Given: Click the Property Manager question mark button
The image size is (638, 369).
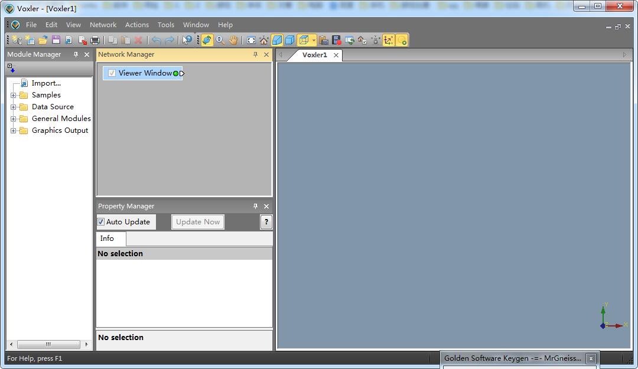Looking at the screenshot, I should click(266, 222).
